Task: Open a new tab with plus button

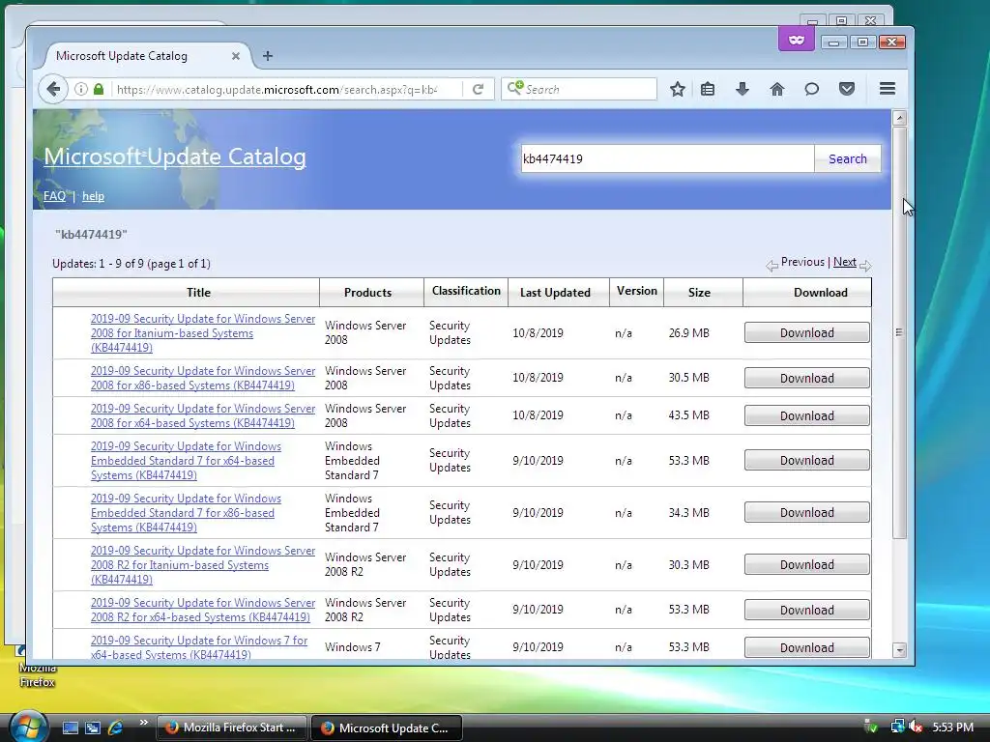Action: tap(268, 56)
